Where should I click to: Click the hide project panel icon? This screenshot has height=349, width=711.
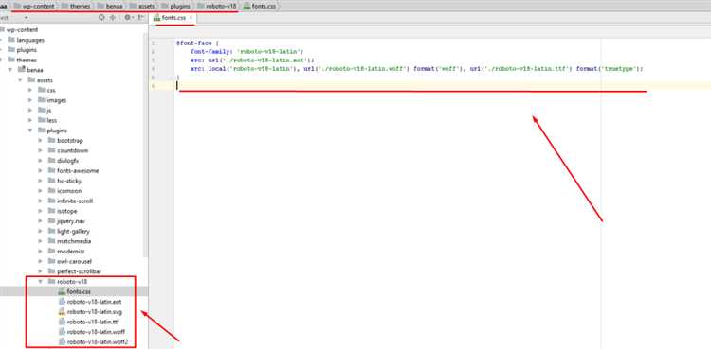[141, 17]
